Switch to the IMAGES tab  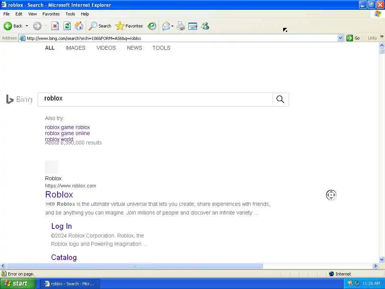point(75,48)
